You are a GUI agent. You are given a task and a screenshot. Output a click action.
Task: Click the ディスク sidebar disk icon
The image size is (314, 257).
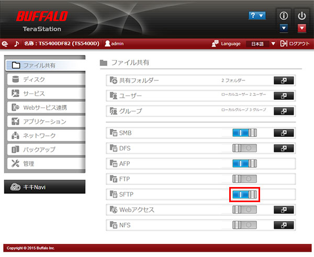tap(15, 79)
